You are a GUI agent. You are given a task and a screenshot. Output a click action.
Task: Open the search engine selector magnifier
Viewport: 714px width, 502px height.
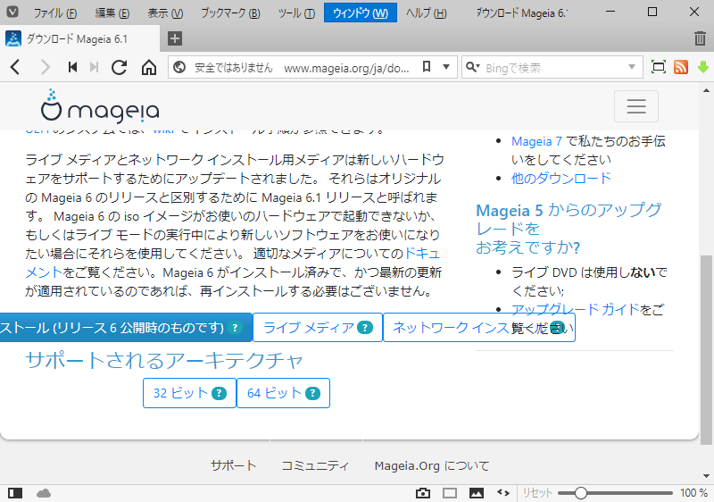473,67
